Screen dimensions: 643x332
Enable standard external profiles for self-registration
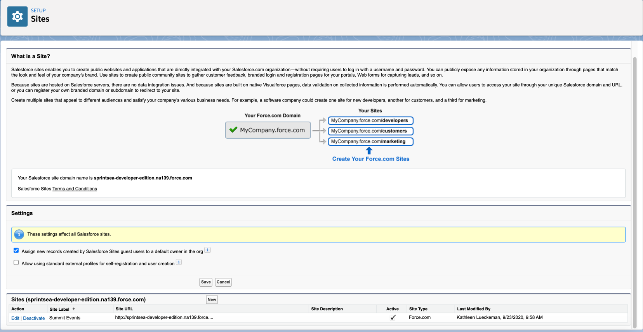coord(16,263)
